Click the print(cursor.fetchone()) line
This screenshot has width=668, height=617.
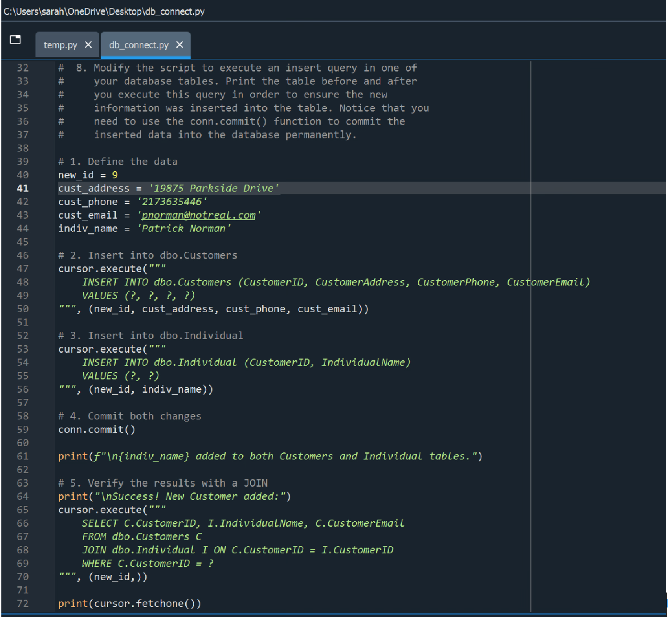(x=130, y=604)
